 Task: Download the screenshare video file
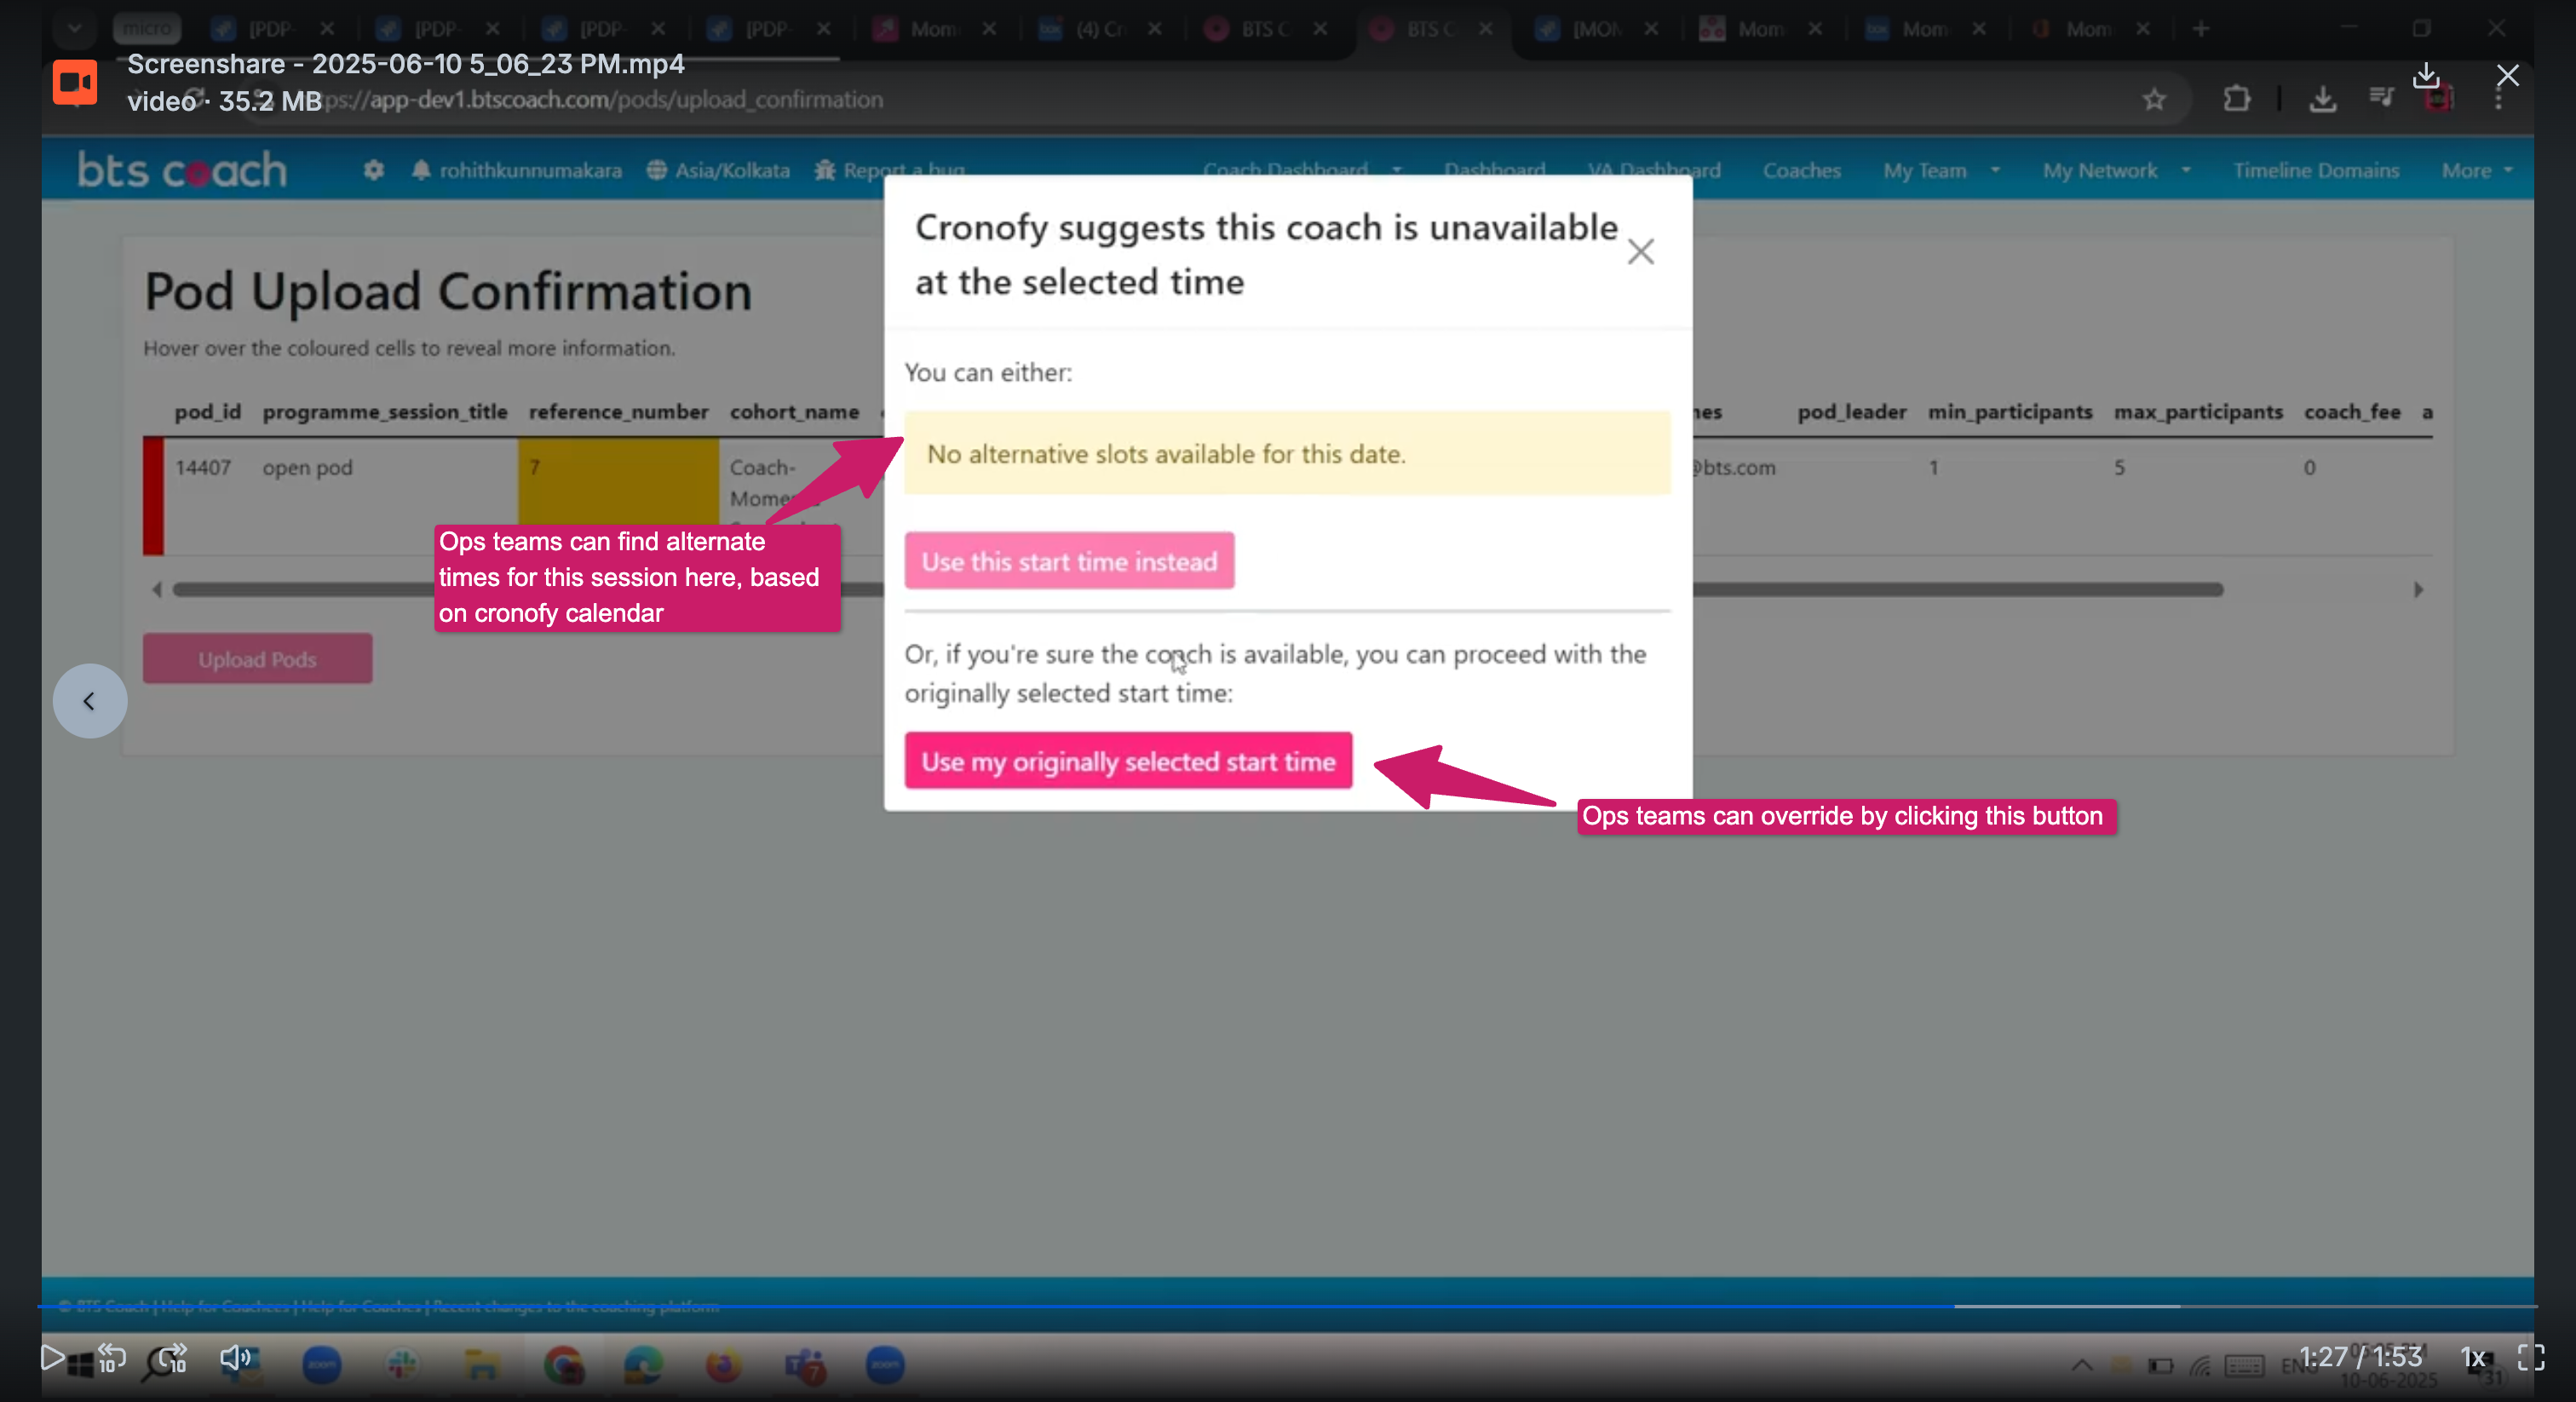2426,76
